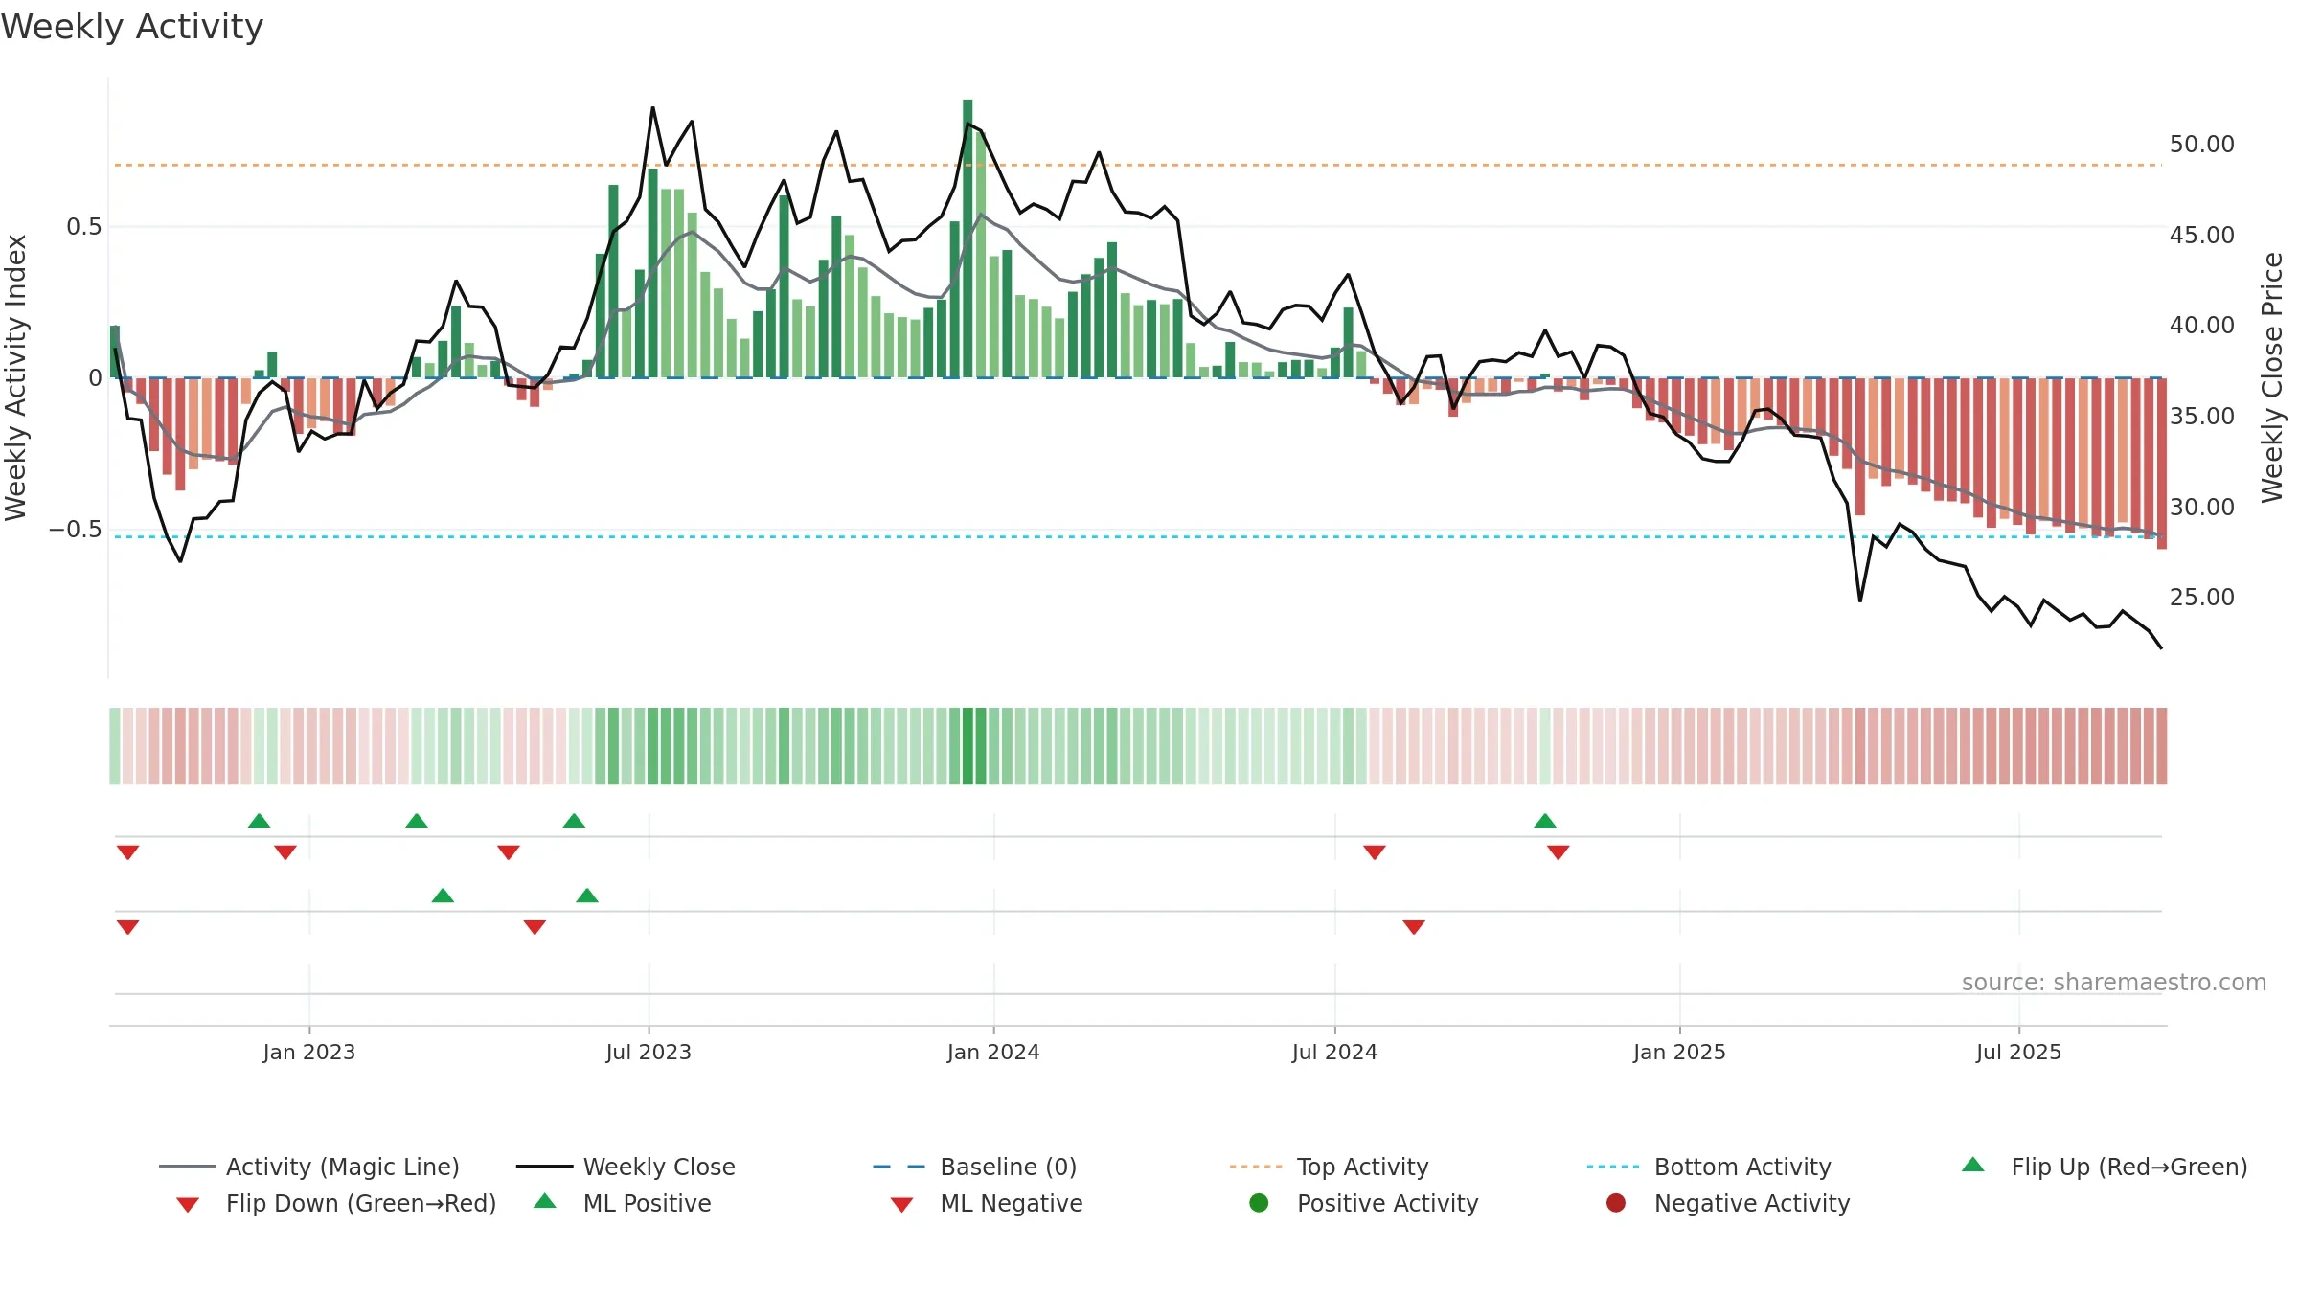
Task: Click the Bottom Activity dotted cyan line icon
Action: pyautogui.click(x=1613, y=1167)
